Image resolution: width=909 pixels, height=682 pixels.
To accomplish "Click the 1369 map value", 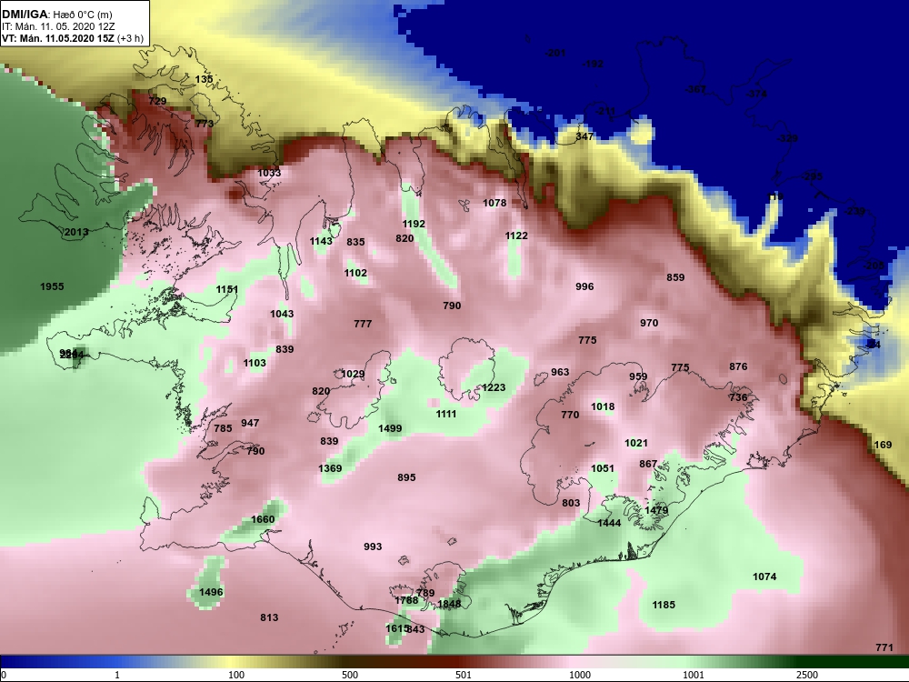I will click(330, 468).
